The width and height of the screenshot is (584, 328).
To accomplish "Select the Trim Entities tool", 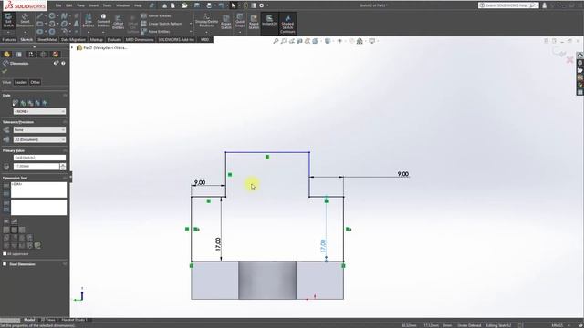I will coord(89,21).
